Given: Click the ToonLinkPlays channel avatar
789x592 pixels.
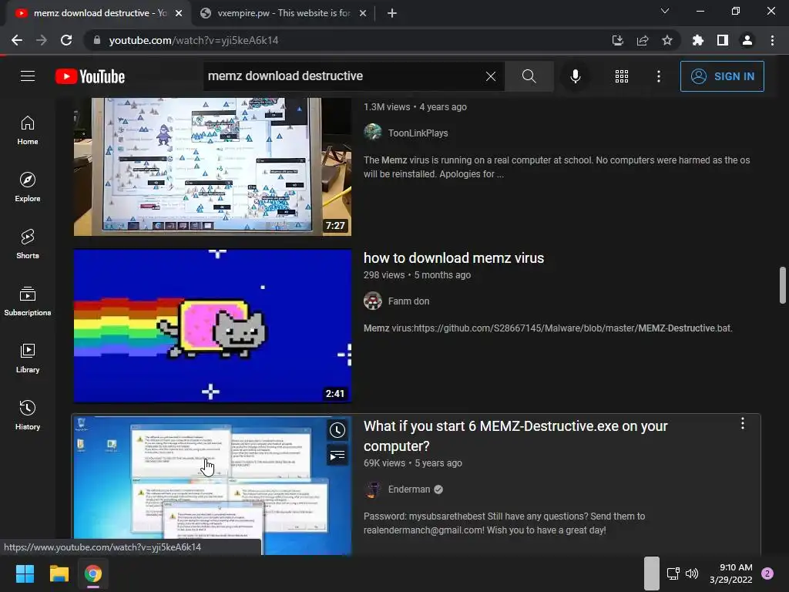Looking at the screenshot, I should pyautogui.click(x=373, y=133).
